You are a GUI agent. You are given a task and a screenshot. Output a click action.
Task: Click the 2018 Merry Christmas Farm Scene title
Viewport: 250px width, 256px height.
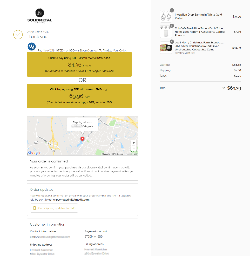tap(199, 46)
